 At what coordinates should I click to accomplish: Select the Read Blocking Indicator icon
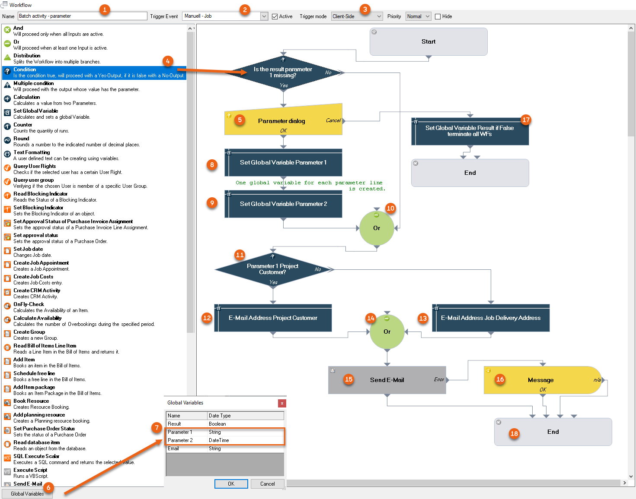click(x=7, y=196)
